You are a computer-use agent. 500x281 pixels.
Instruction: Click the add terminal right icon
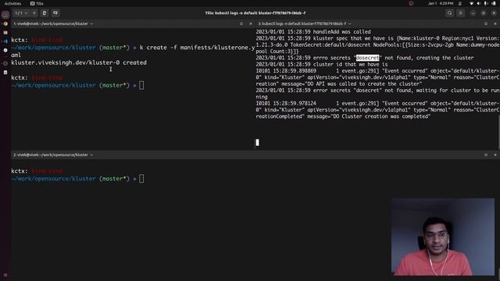[x=45, y=13]
